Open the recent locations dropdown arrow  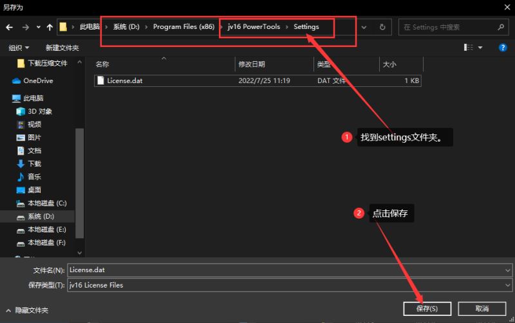(39, 27)
